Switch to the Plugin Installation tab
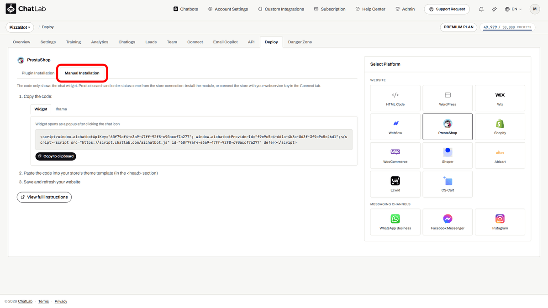 (x=38, y=73)
